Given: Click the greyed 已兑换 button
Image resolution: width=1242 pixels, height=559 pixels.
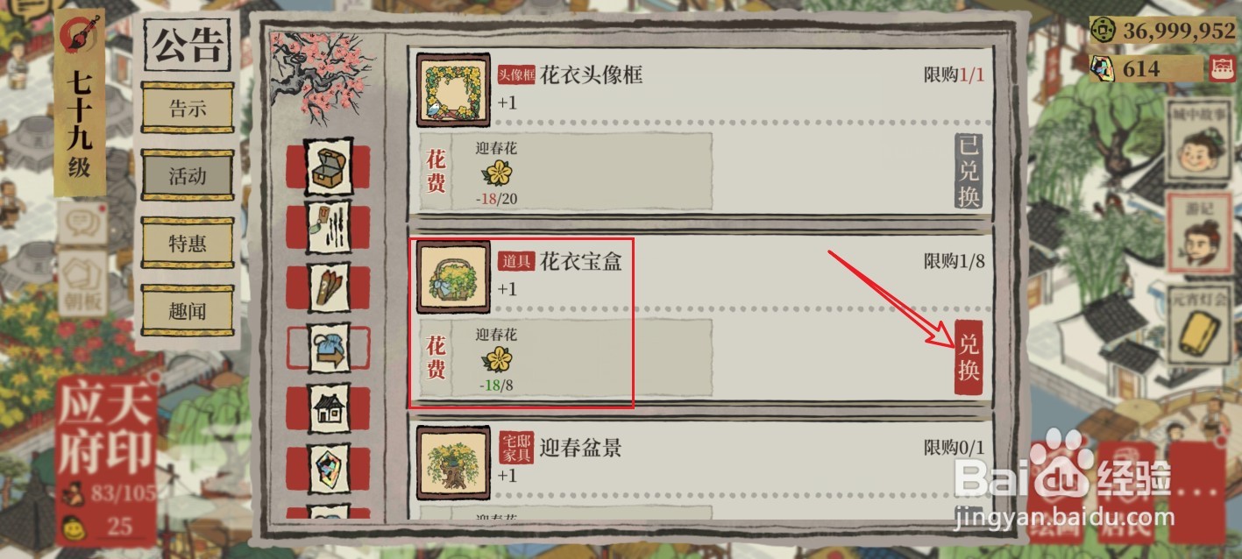Looking at the screenshot, I should click(969, 172).
